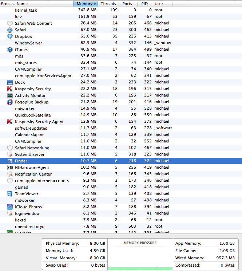This screenshot has height=271, width=242.
Task: Click the Kaspersky Security Agent icon
Action: point(10,122)
